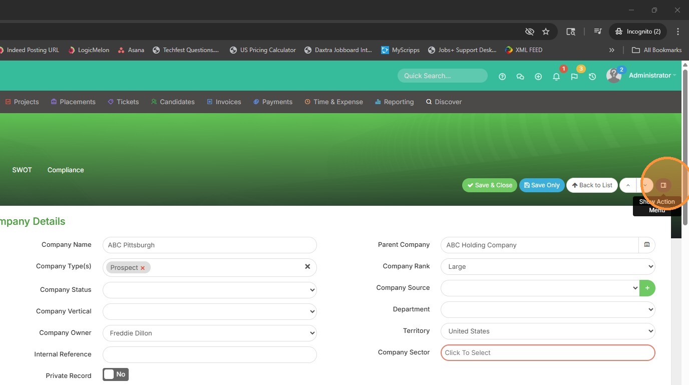689x385 pixels.
Task: Toggle the Private Record switch
Action: pyautogui.click(x=116, y=374)
